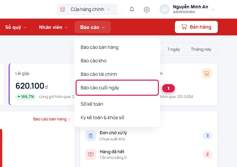Click the Nguyễn Minh An user name
The width and height of the screenshot is (237, 167).
pyautogui.click(x=191, y=7)
